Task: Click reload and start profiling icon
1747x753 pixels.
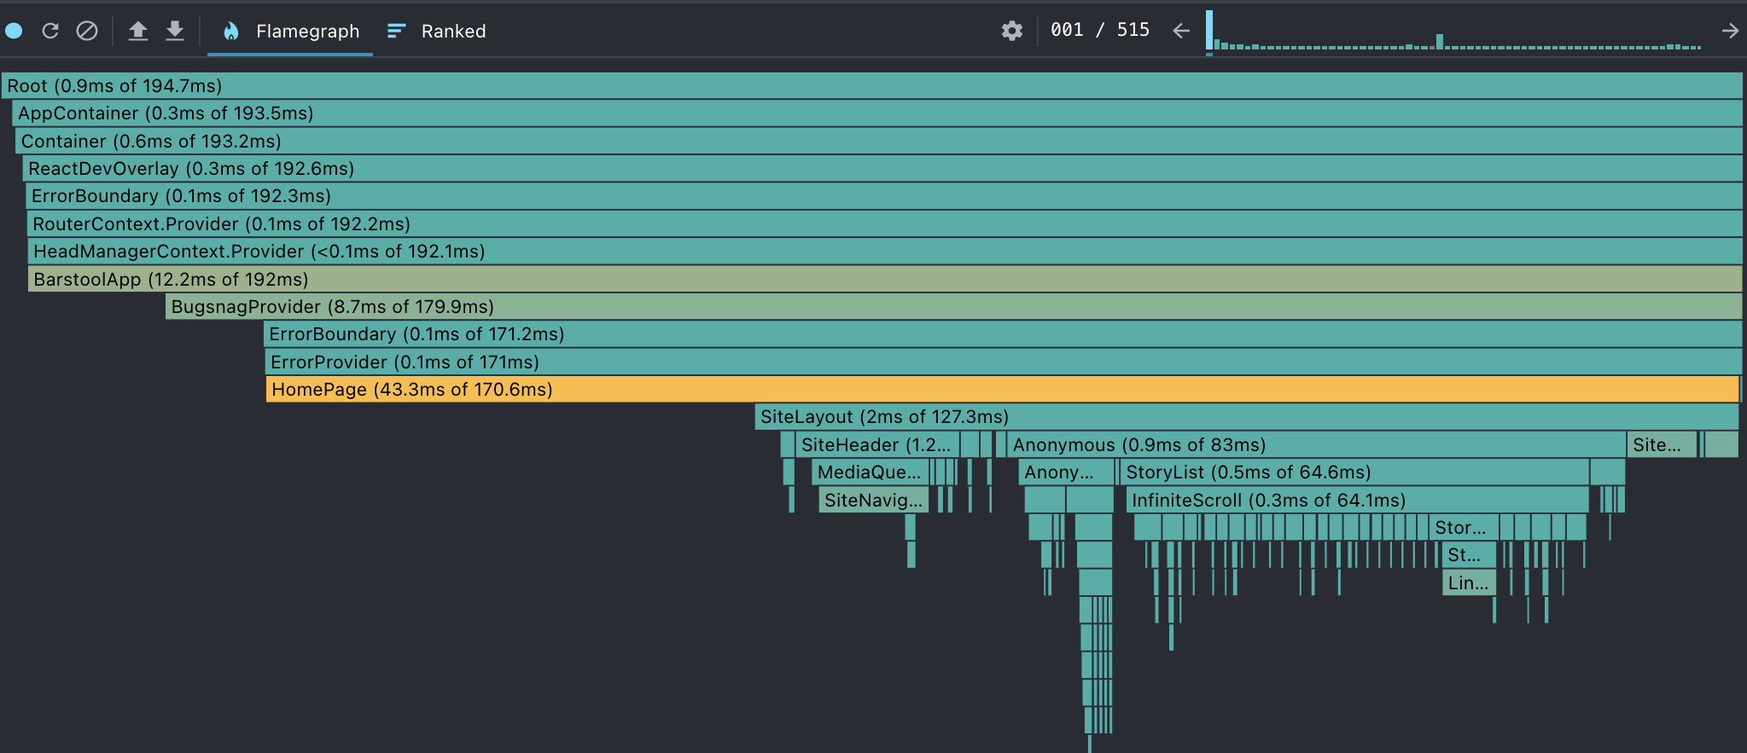Action: point(50,32)
